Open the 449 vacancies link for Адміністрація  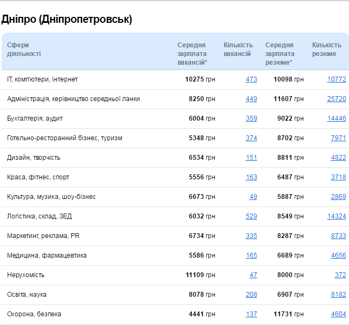click(251, 99)
